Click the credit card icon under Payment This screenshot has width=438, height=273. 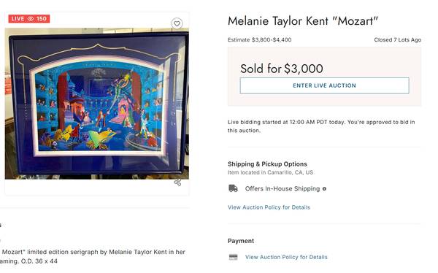pos(234,257)
